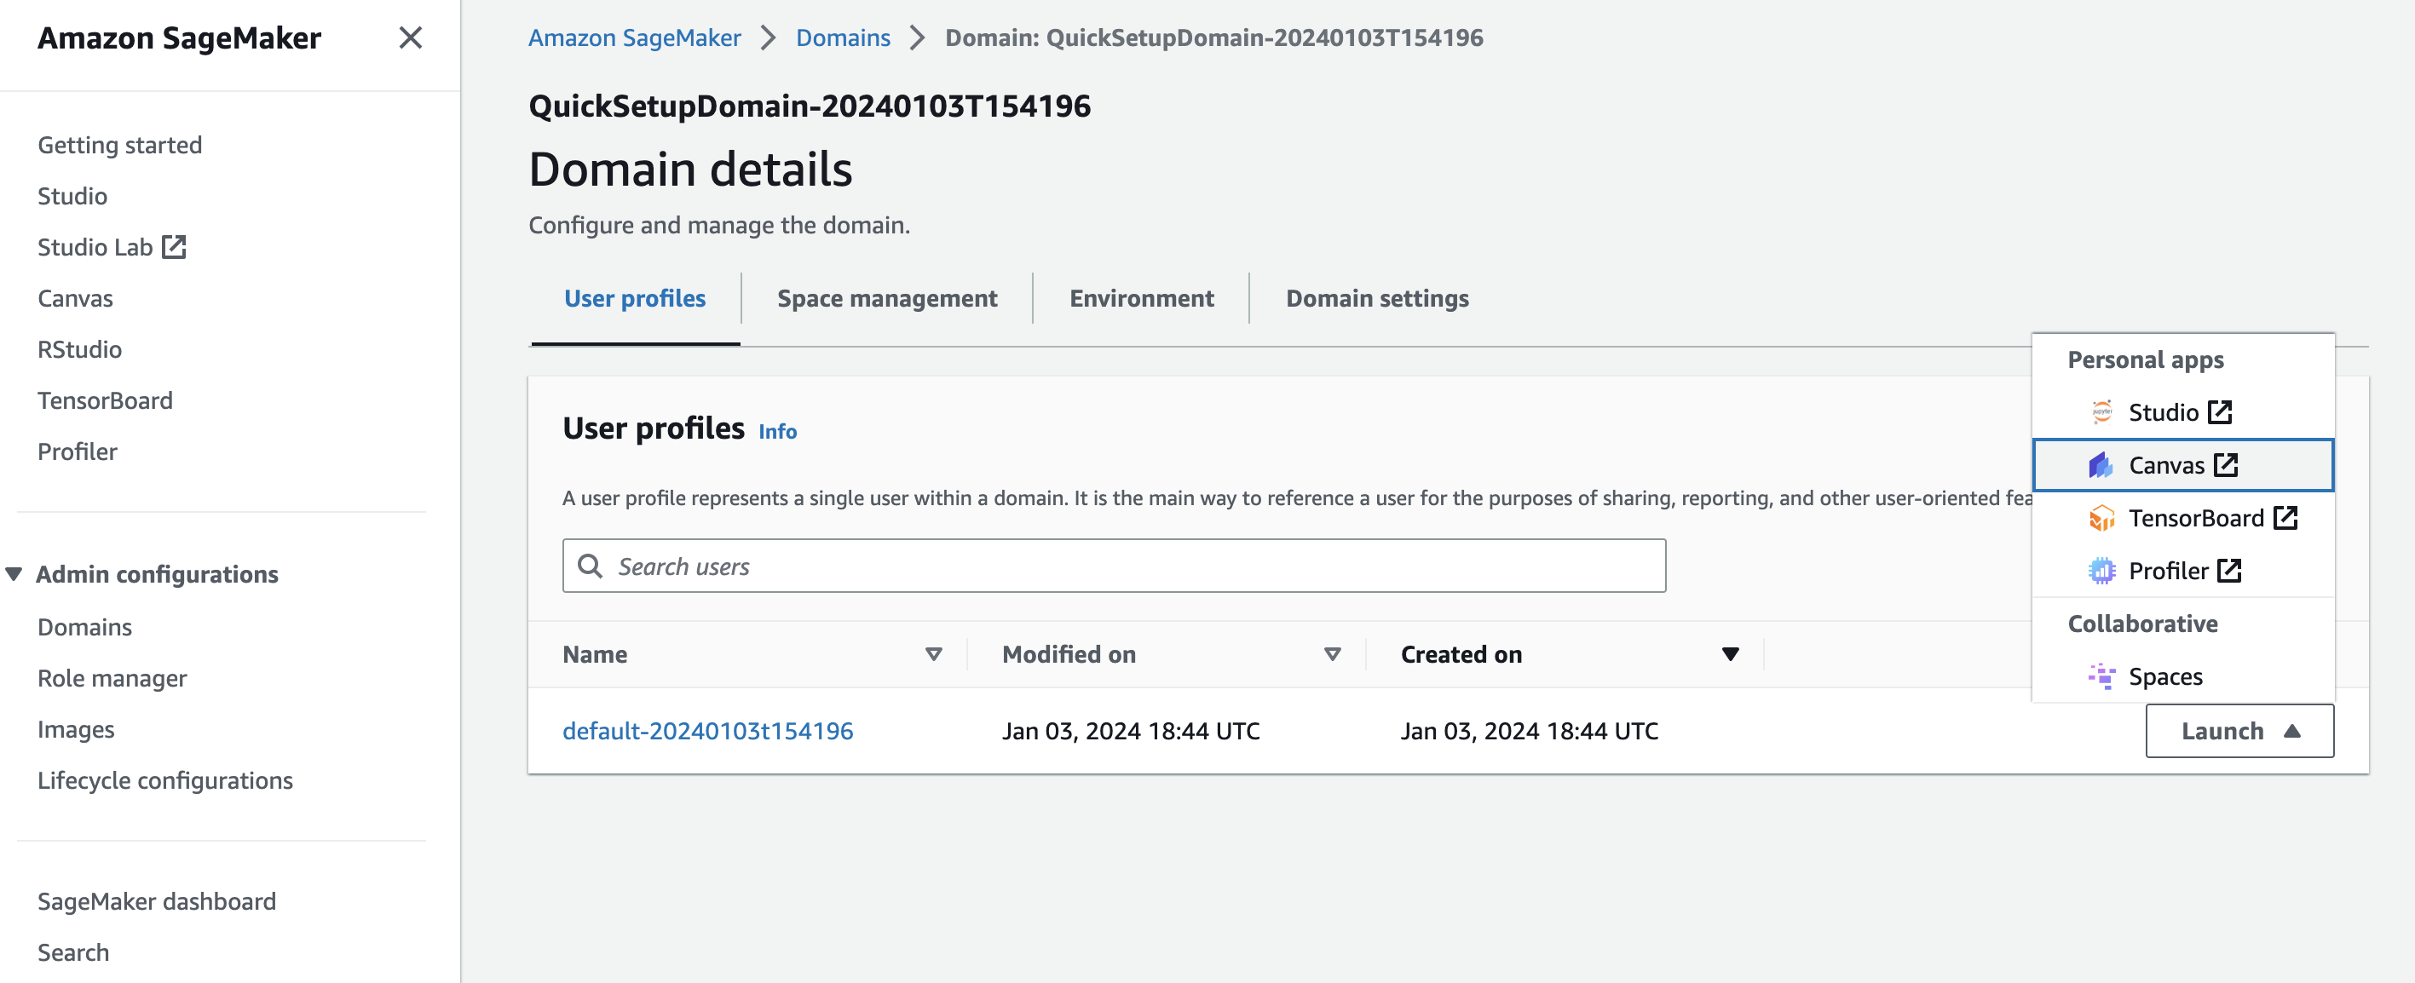Click the external link icon beside Studio Lab

coord(174,247)
